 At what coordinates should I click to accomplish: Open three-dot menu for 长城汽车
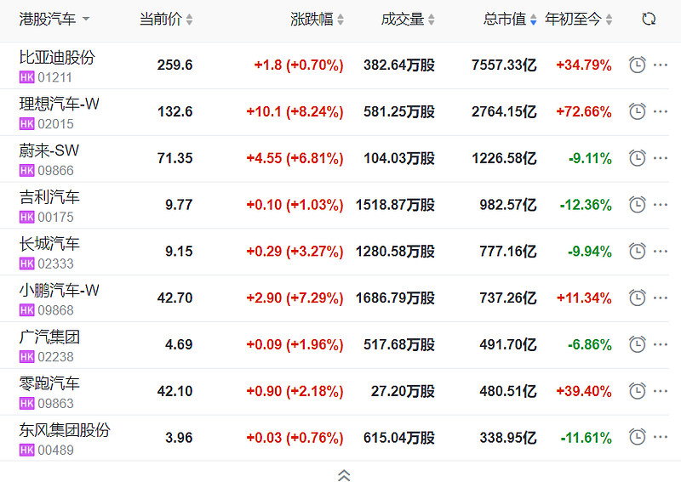[661, 252]
